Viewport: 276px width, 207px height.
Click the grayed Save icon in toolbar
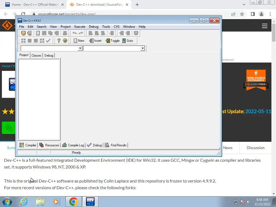[x=44, y=33]
